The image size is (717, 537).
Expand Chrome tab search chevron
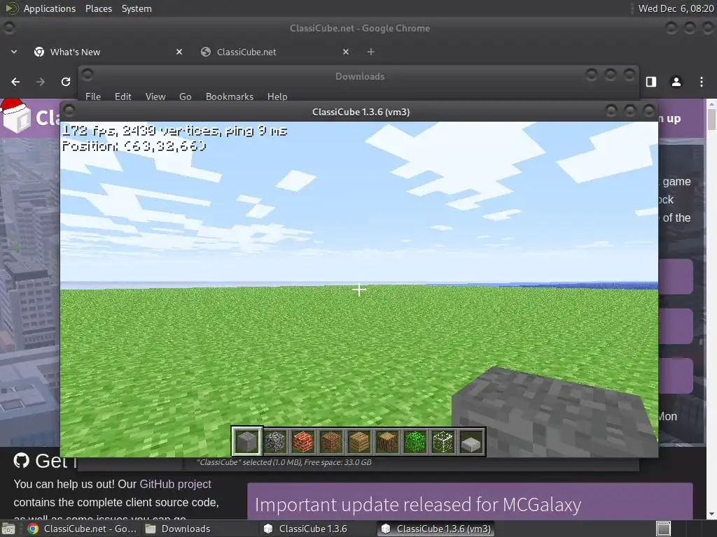14,52
